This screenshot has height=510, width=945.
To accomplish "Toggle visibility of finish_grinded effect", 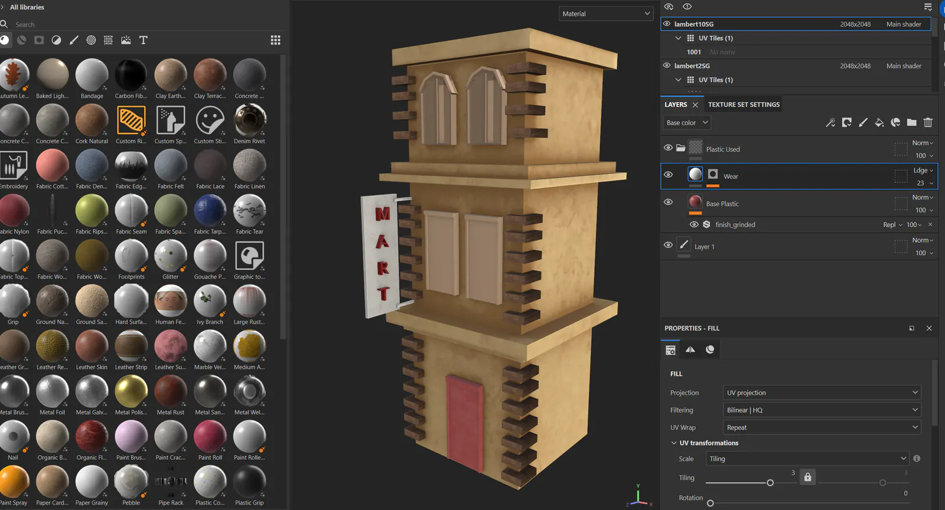I will coord(694,224).
